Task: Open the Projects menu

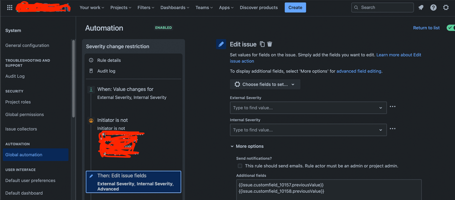Action: [x=121, y=8]
